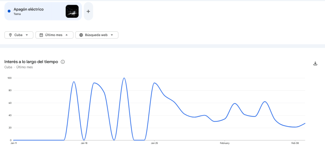Click the location pin icon in Cuba filter
325x147 pixels.
[x=10, y=35]
